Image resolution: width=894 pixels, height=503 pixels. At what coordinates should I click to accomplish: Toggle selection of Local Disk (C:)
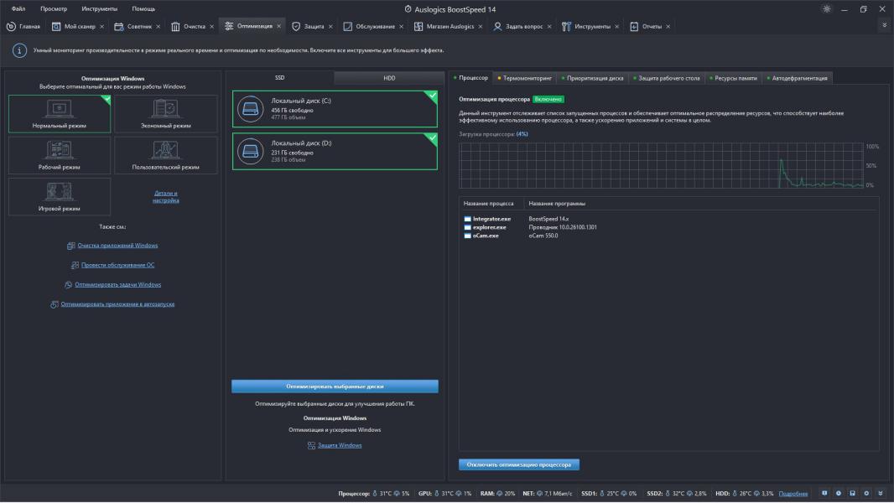pos(335,109)
